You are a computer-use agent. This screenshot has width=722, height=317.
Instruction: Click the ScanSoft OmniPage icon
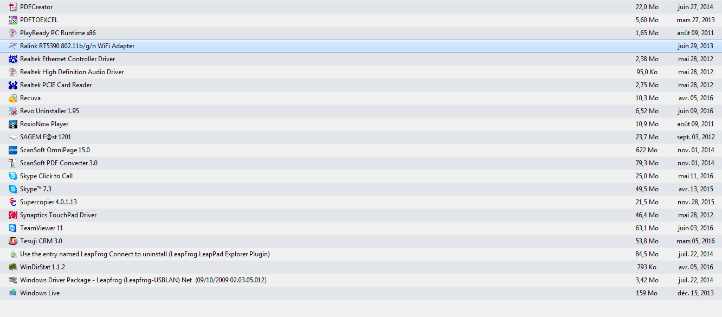click(x=13, y=150)
